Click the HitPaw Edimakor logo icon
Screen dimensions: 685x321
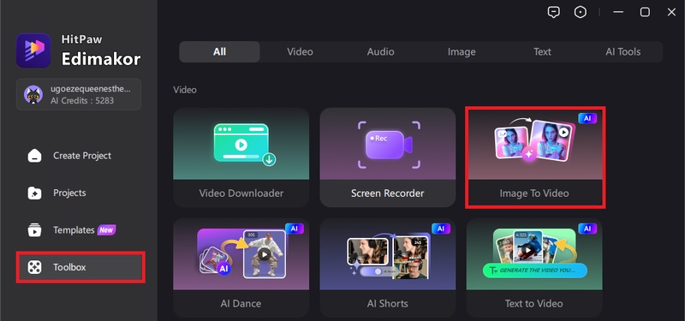click(x=33, y=51)
